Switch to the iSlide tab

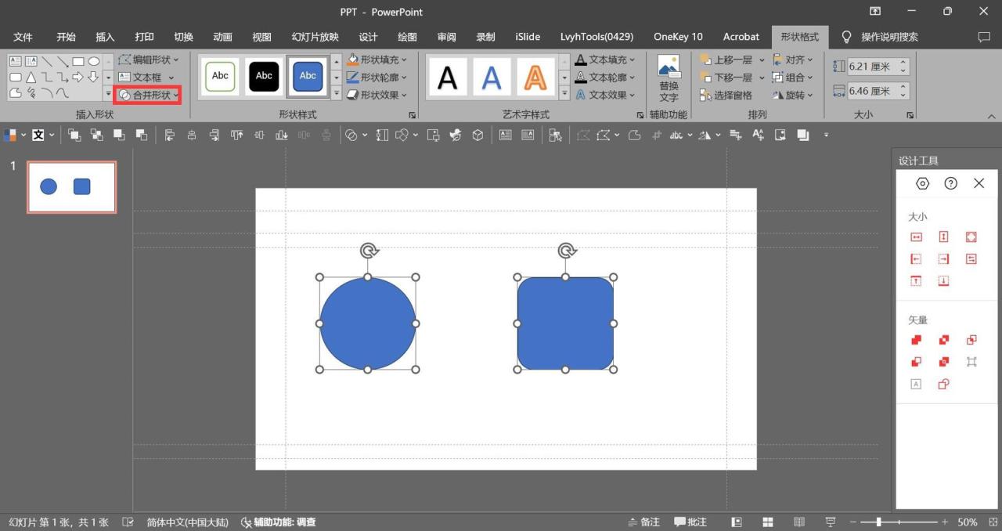point(528,37)
